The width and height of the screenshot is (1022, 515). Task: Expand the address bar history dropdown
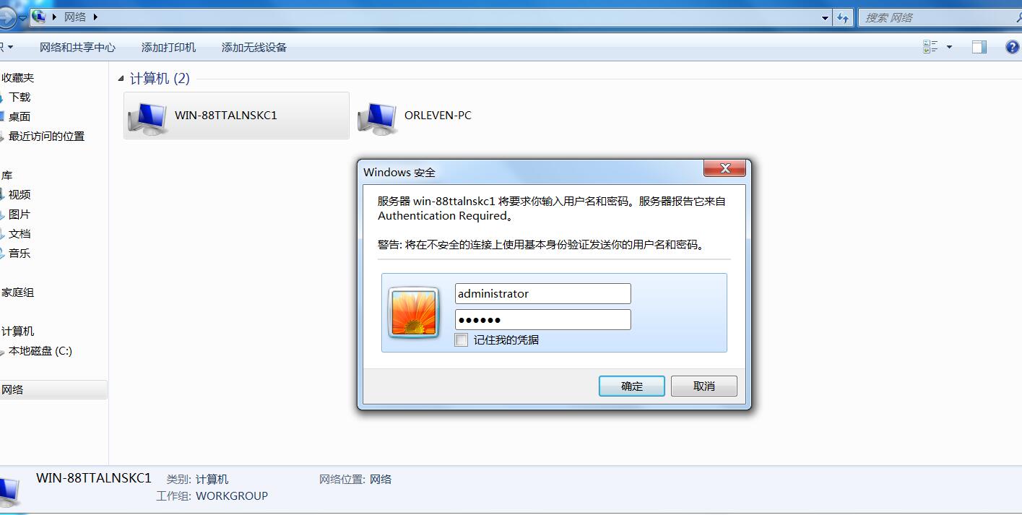pyautogui.click(x=826, y=17)
